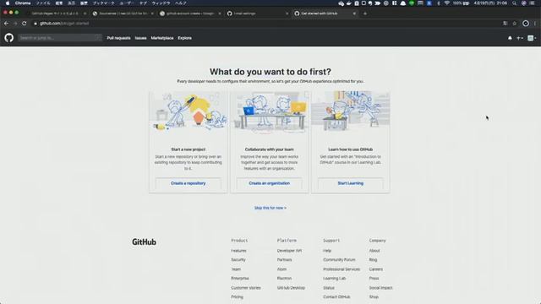Open Pricing footer link

click(x=237, y=296)
